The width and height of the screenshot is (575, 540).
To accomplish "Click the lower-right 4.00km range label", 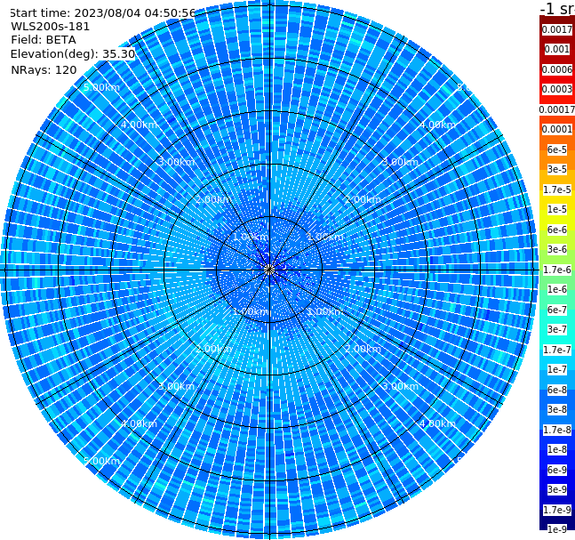I will pyautogui.click(x=438, y=423).
